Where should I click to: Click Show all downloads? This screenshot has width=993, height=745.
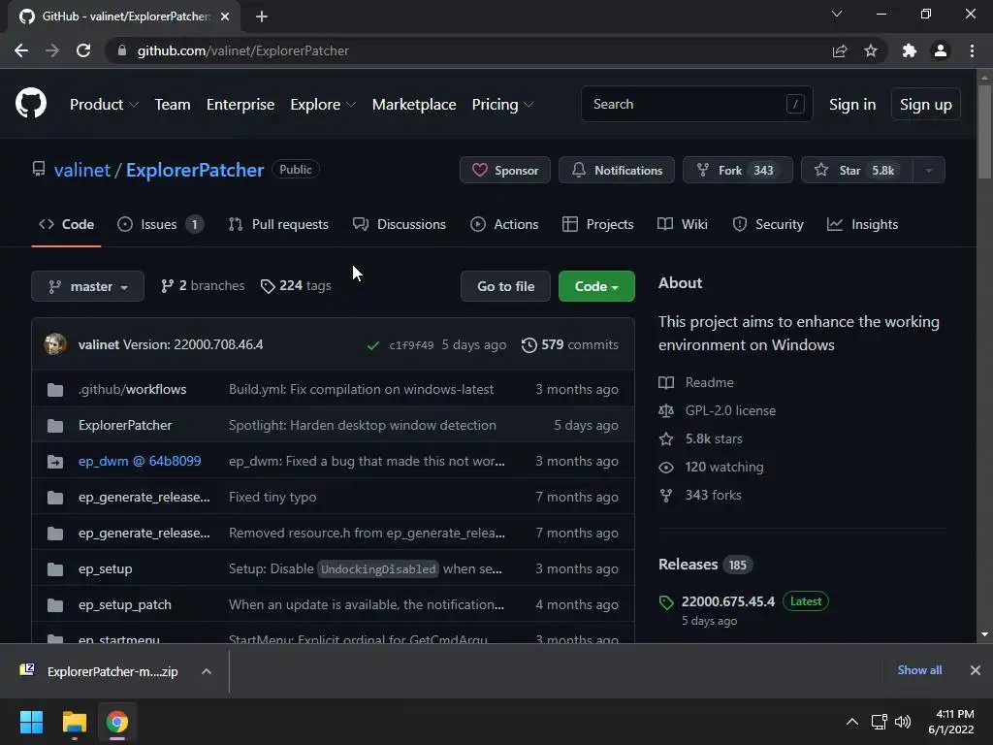pyautogui.click(x=919, y=670)
